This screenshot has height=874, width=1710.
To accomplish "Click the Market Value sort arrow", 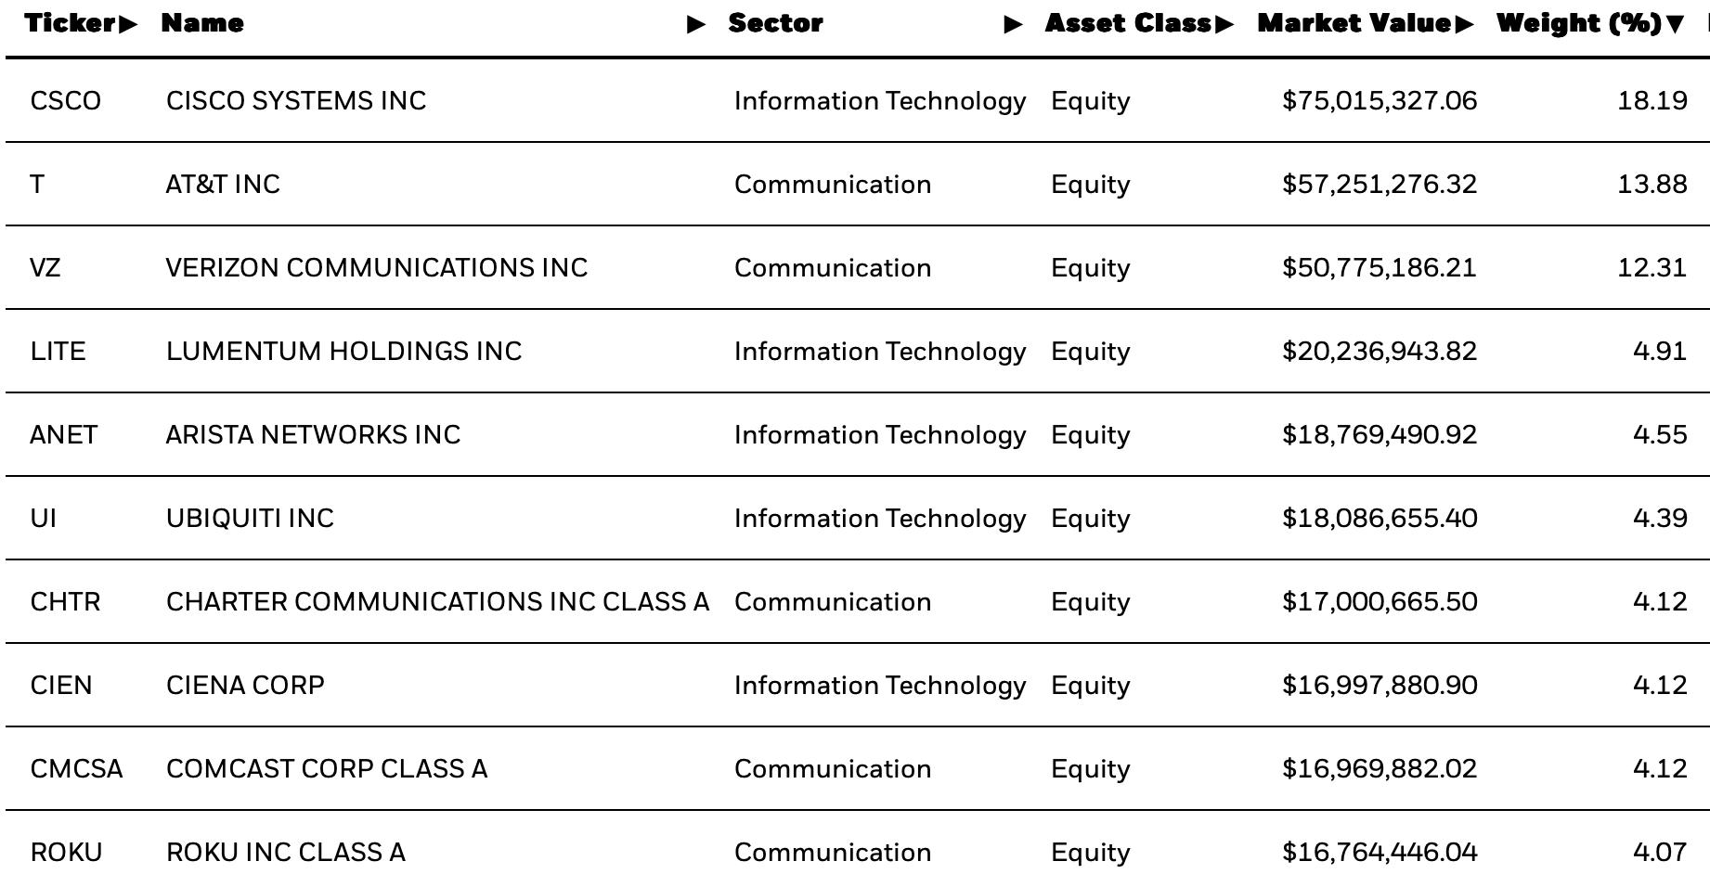I will (x=1465, y=24).
